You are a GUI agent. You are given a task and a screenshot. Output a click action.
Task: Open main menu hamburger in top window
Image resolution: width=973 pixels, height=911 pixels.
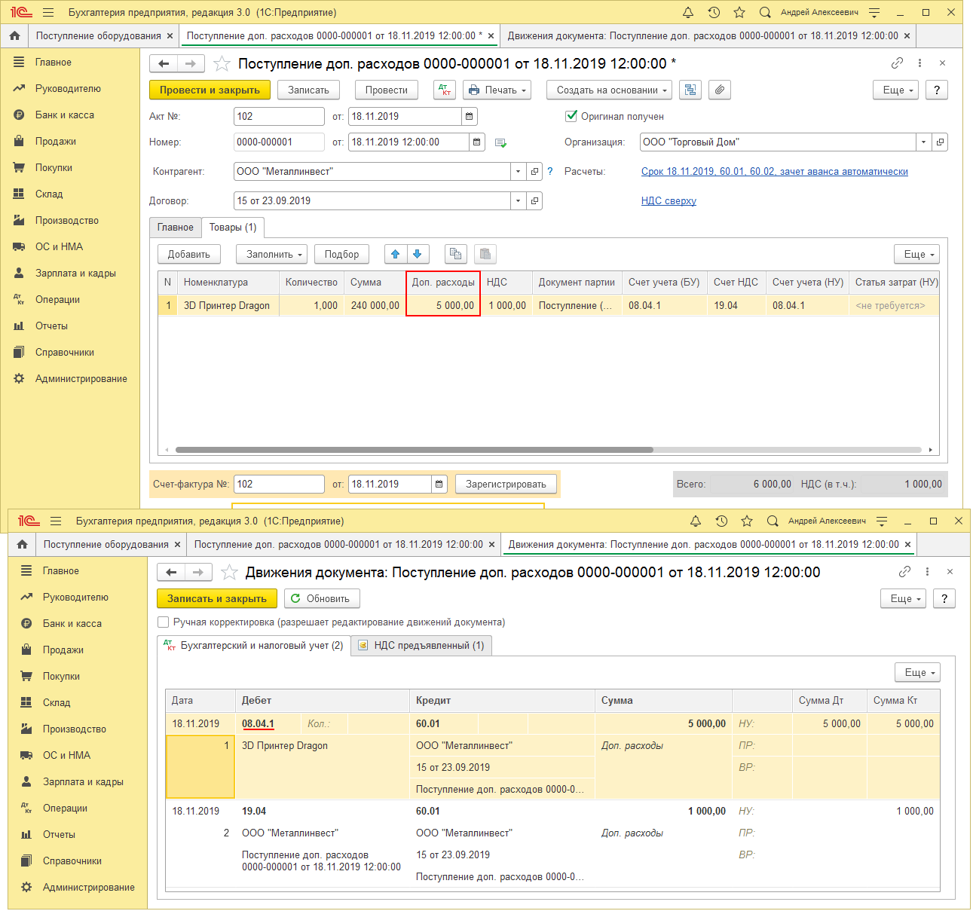click(x=48, y=12)
